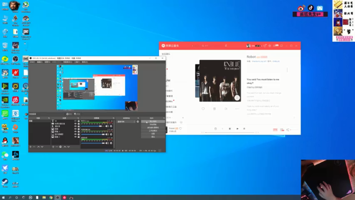Viewport: 355px width, 200px height.
Task: Expand the user account dropdown arrow in NetEase
Action: tap(261, 46)
